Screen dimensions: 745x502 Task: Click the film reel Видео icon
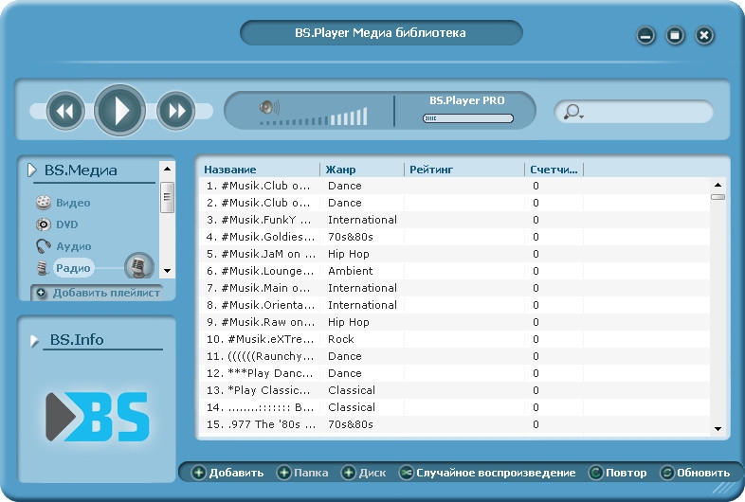44,203
